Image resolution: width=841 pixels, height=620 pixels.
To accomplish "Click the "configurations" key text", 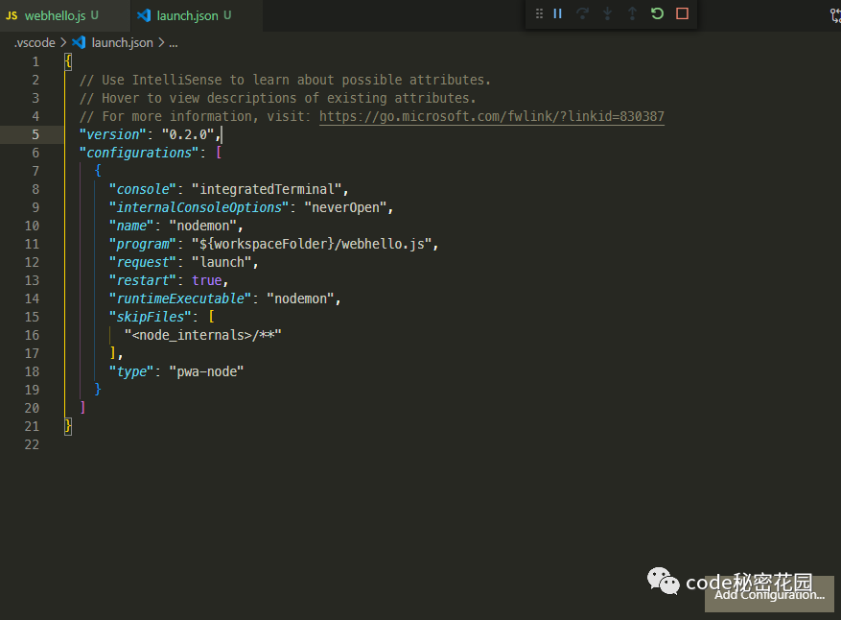I will tap(139, 153).
